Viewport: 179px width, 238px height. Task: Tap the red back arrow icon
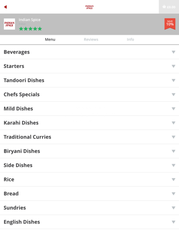click(5, 7)
